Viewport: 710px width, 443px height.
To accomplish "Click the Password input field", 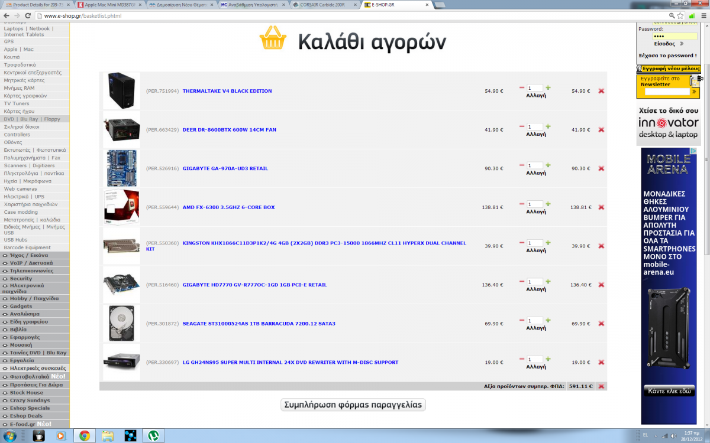I will [x=674, y=36].
